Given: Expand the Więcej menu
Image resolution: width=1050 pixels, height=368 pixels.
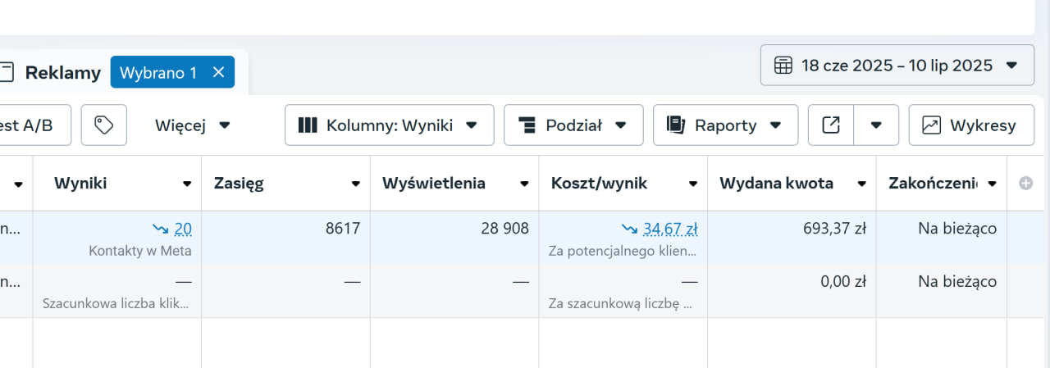Looking at the screenshot, I should point(193,125).
